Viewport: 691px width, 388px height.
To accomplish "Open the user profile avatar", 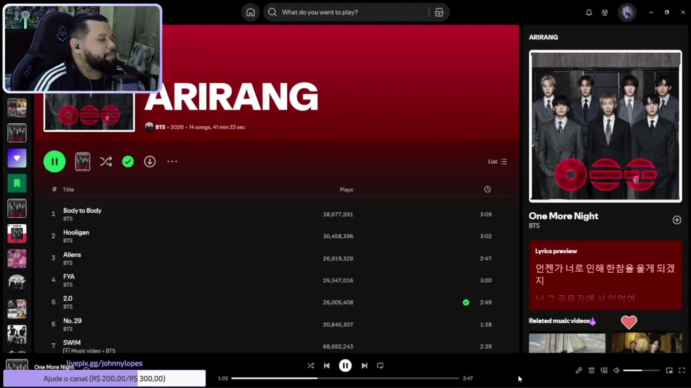I will [627, 12].
